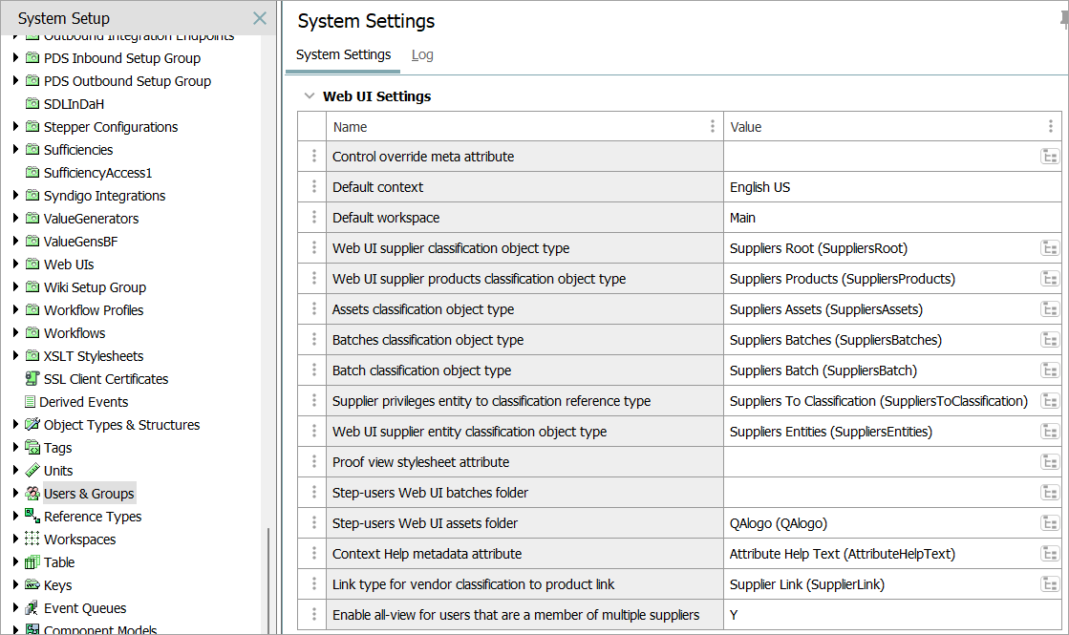Close the System Setup panel

point(259,18)
